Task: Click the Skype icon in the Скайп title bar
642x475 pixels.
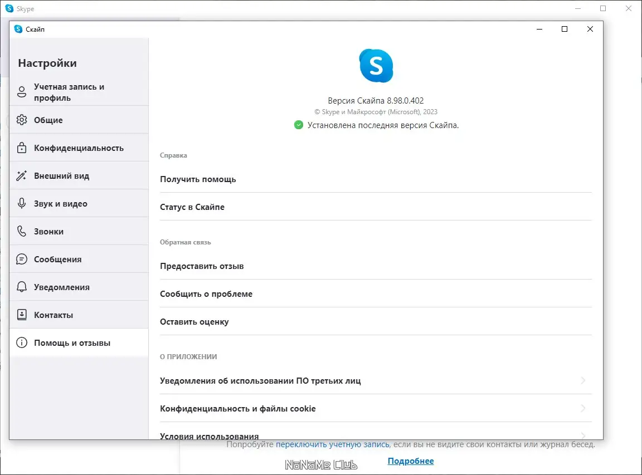Action: [x=18, y=29]
